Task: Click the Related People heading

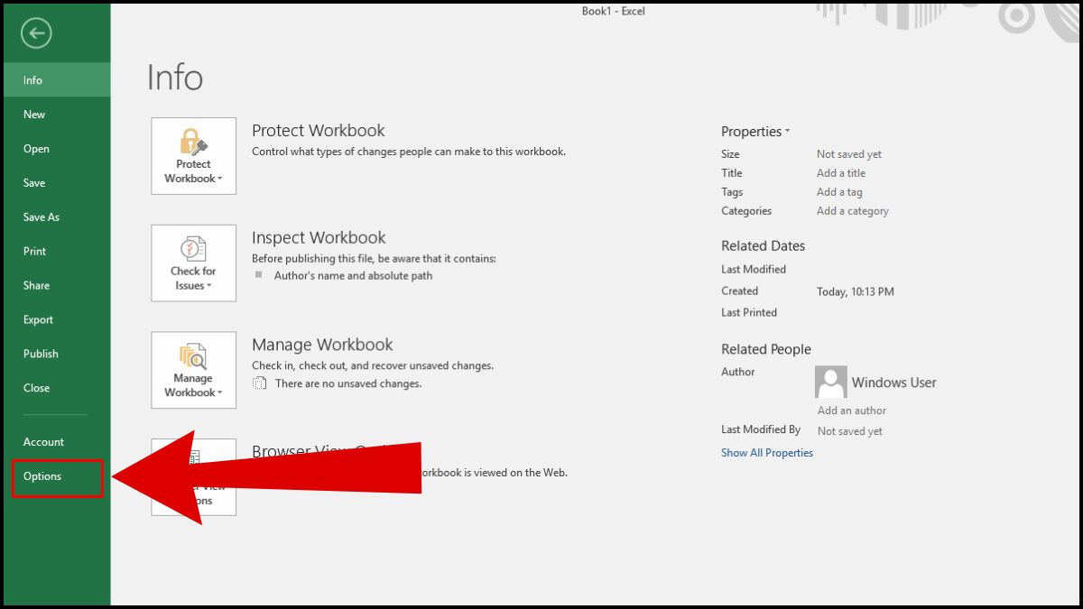Action: (766, 349)
